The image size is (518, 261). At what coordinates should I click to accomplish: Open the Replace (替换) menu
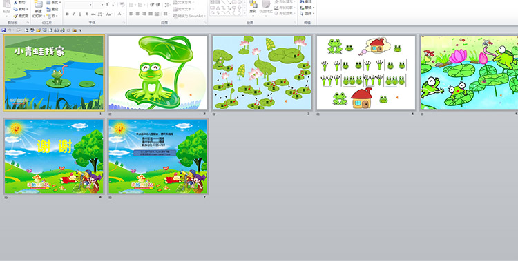click(307, 8)
